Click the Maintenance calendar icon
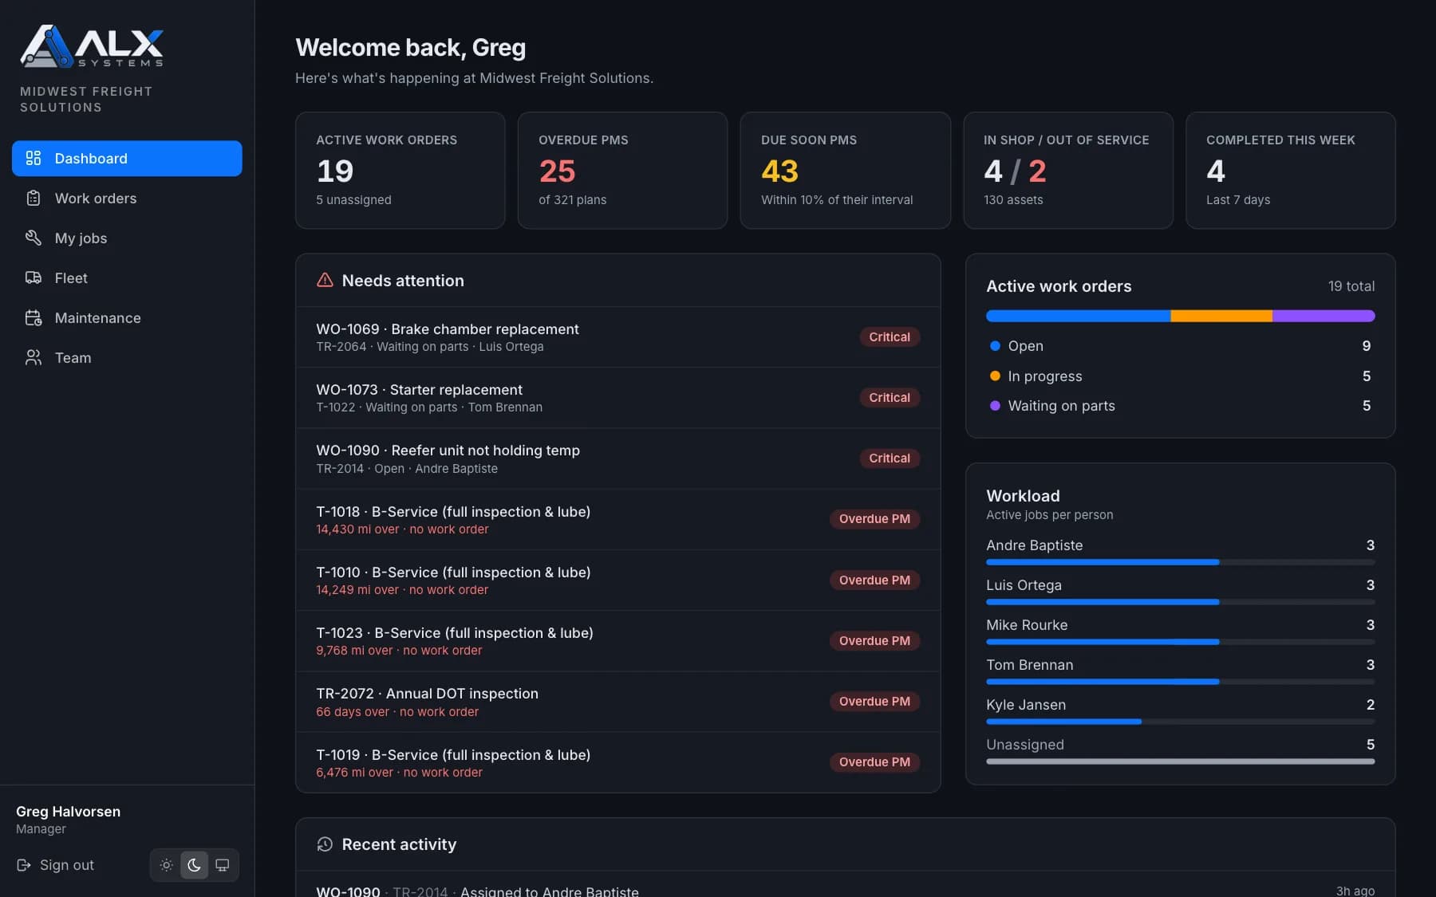The height and width of the screenshot is (897, 1436). (x=34, y=317)
